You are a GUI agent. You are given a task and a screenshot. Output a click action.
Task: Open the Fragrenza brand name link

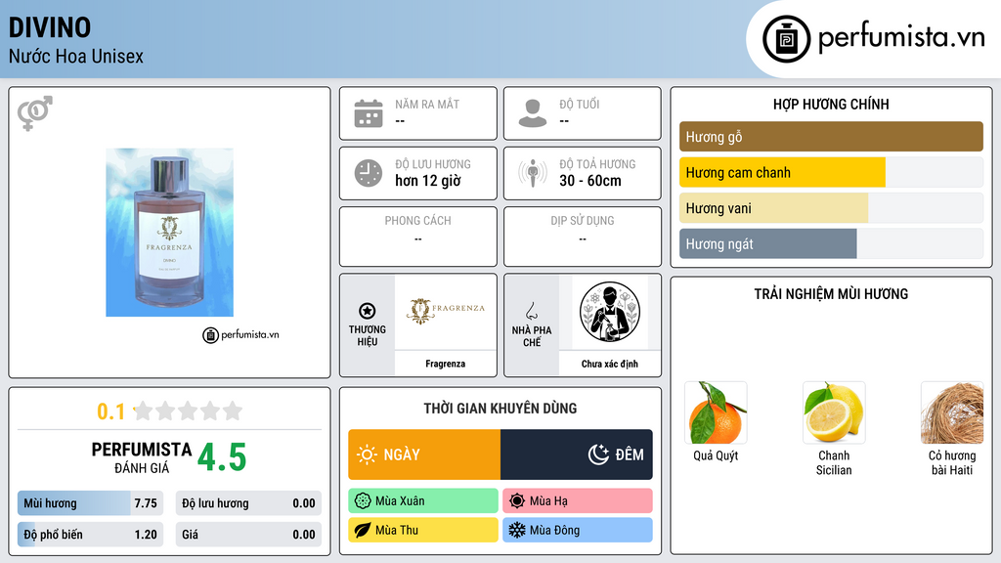point(446,364)
